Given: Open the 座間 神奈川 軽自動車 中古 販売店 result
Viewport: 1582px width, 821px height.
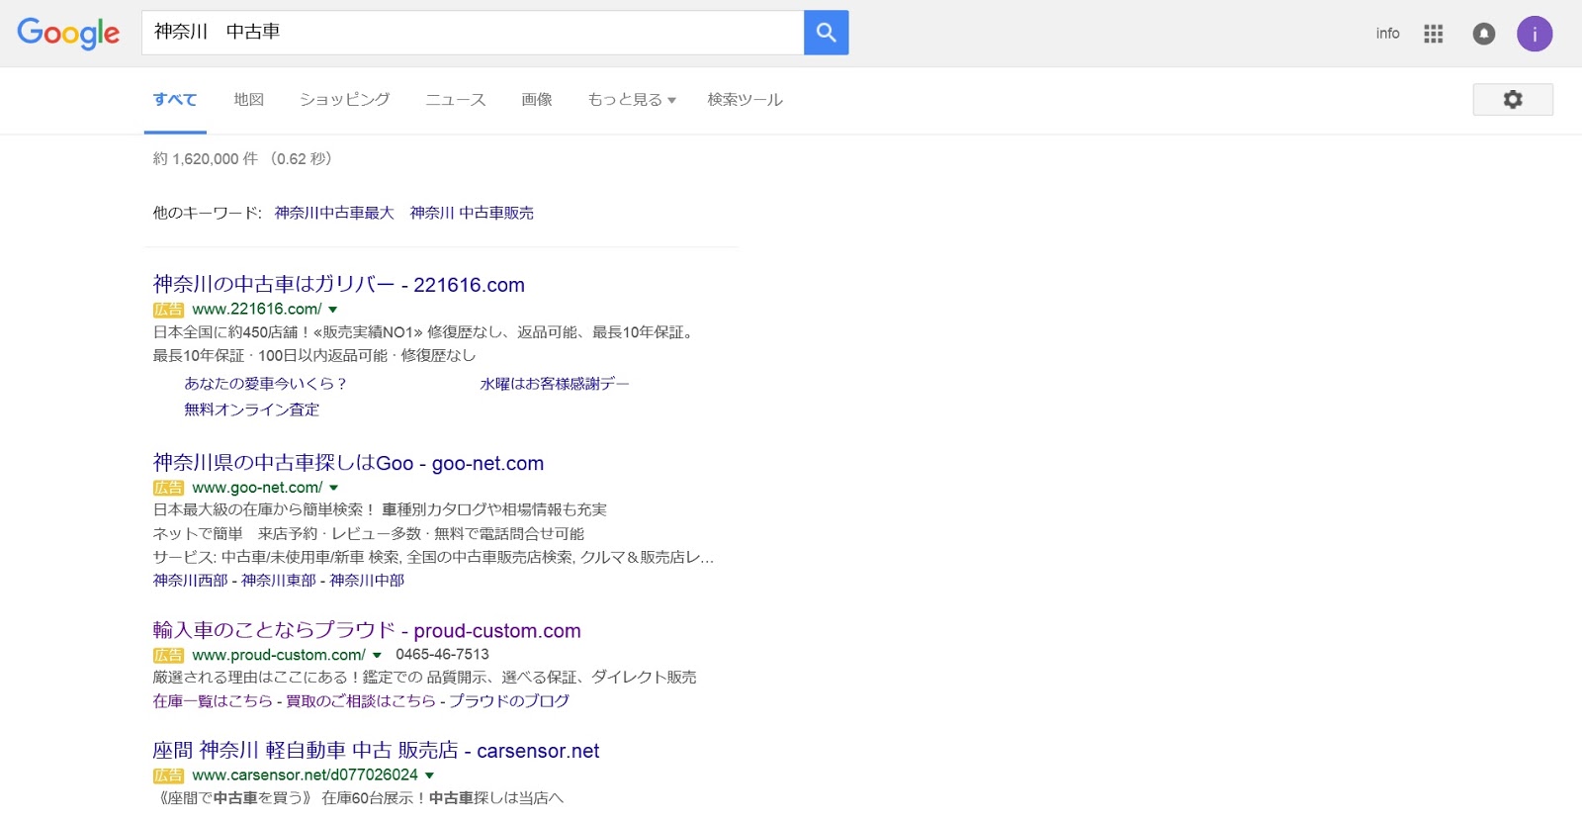Looking at the screenshot, I should (x=376, y=751).
